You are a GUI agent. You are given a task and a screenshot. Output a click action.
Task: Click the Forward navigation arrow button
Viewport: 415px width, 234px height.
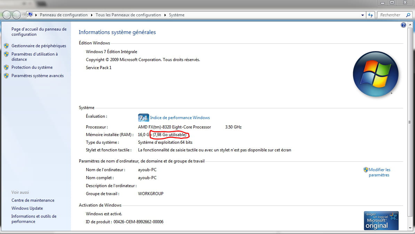[16, 15]
